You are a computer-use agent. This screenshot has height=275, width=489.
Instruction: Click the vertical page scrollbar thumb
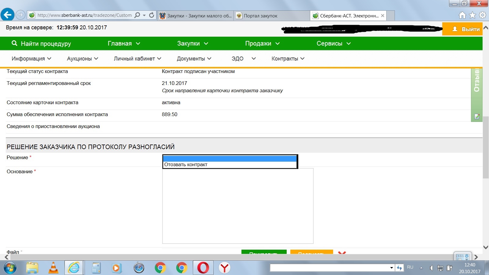point(486,147)
